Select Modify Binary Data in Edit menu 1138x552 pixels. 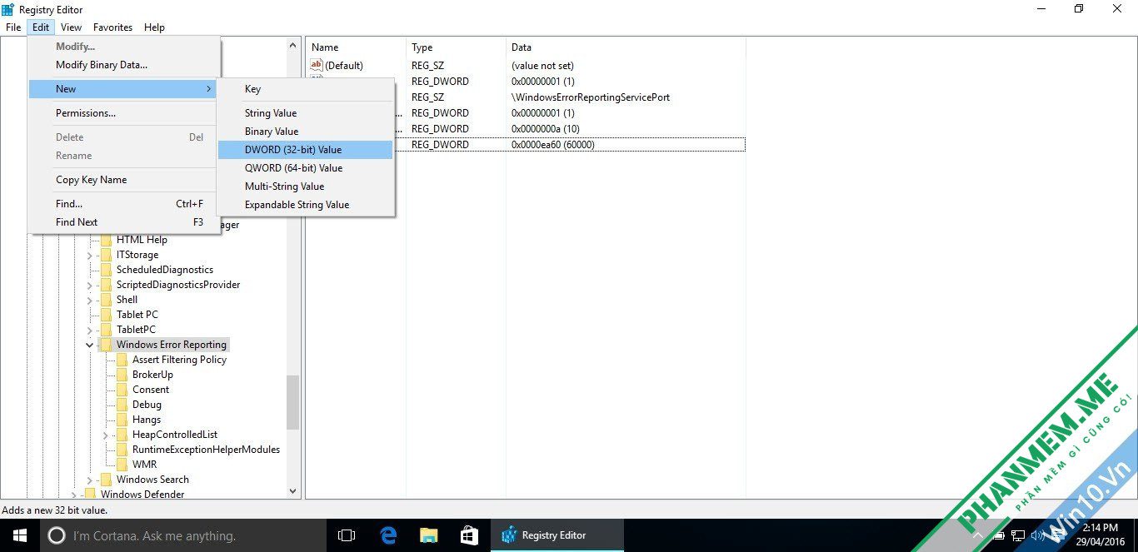[124, 65]
